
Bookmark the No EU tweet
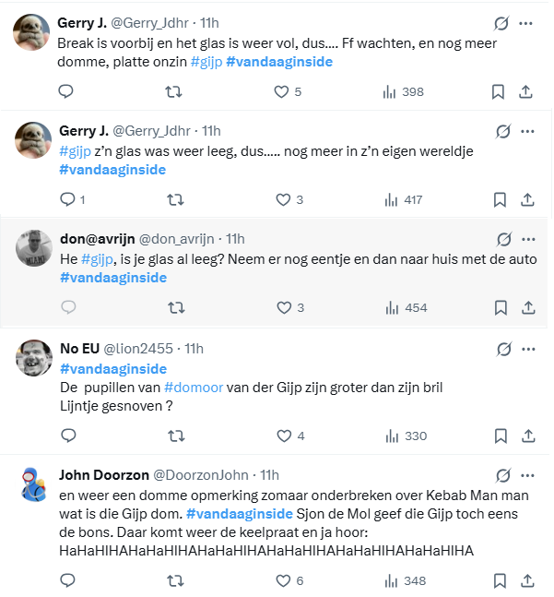pos(499,436)
